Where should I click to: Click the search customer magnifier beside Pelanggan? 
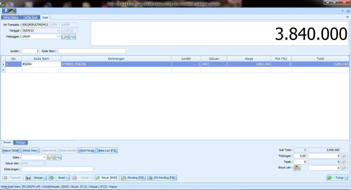(72, 36)
